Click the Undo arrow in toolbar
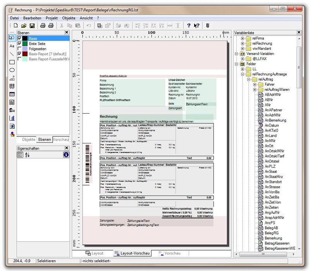Screen dimensions: 310x271 [x=89, y=26]
